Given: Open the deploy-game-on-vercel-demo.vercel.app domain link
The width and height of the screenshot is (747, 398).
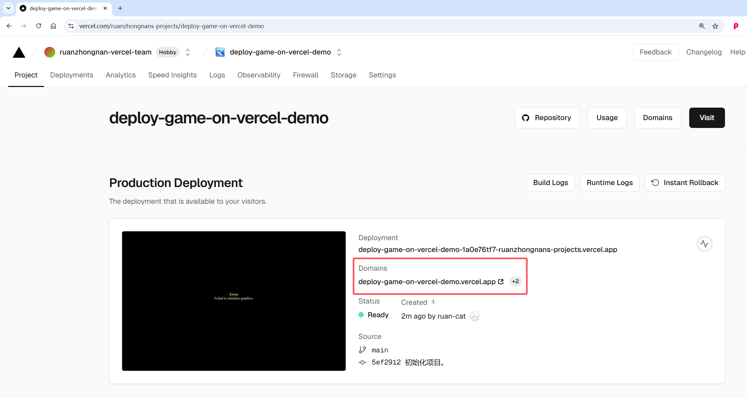Looking at the screenshot, I should click(x=427, y=282).
